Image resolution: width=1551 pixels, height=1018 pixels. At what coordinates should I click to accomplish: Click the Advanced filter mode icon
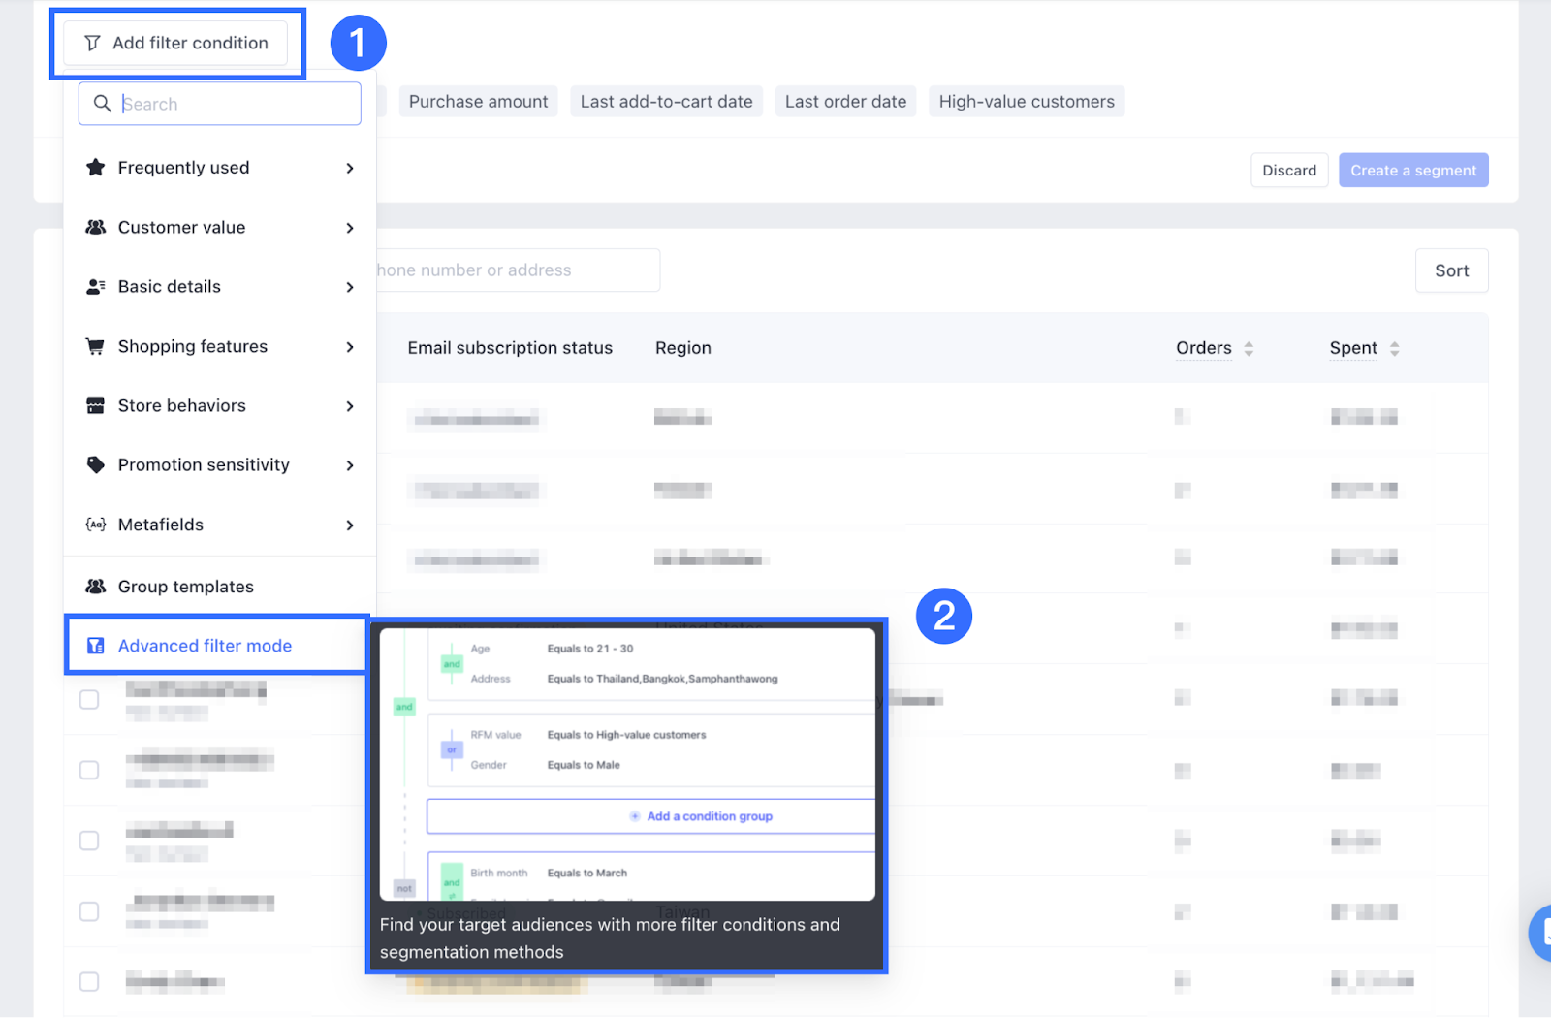pyautogui.click(x=95, y=646)
